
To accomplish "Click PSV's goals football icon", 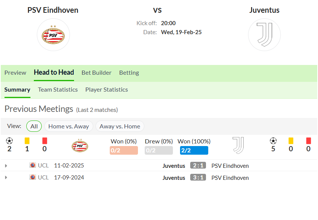I will pyautogui.click(x=9, y=141).
